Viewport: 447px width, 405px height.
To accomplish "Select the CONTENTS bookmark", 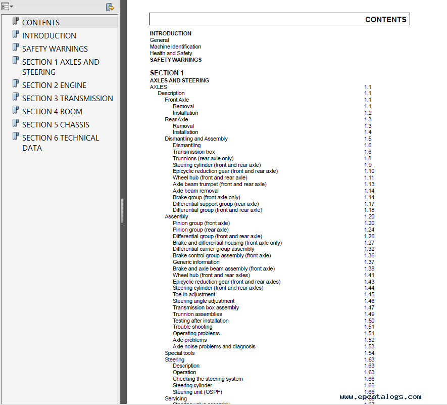I will click(x=41, y=23).
